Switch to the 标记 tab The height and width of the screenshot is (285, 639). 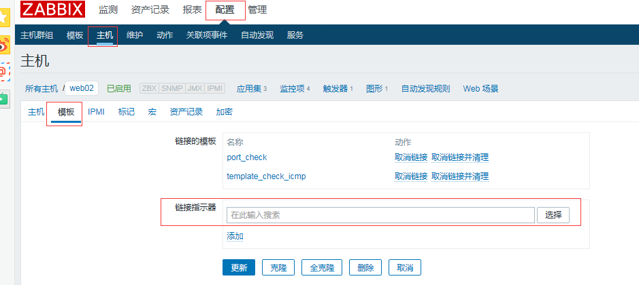(127, 112)
